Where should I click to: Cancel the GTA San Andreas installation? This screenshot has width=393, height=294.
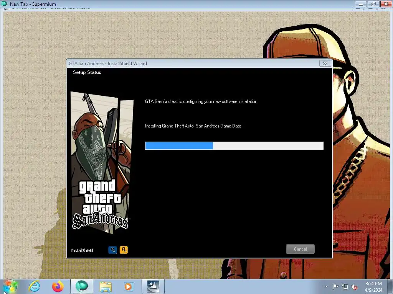point(300,249)
